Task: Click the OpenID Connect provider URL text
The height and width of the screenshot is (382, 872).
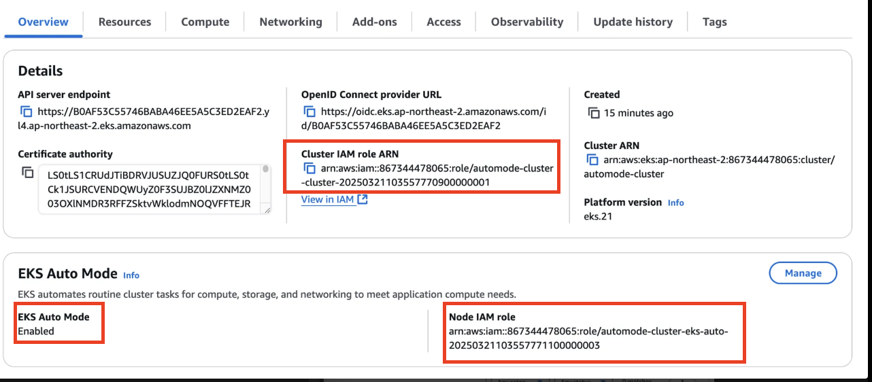Action: (424, 119)
